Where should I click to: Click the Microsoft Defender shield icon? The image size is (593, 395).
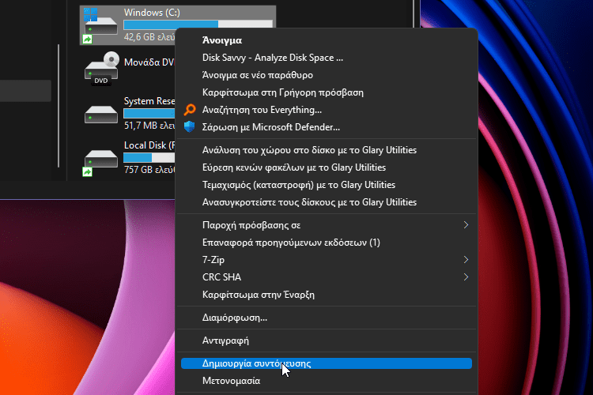190,126
